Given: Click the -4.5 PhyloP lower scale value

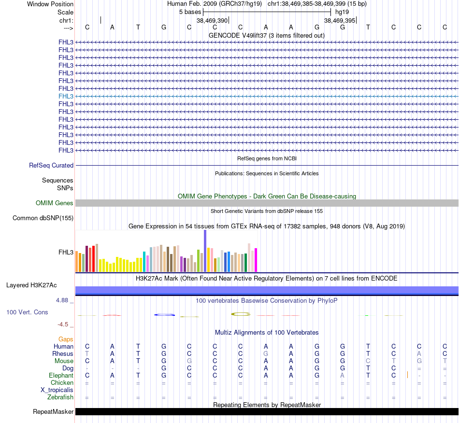Looking at the screenshot, I should pos(63,324).
